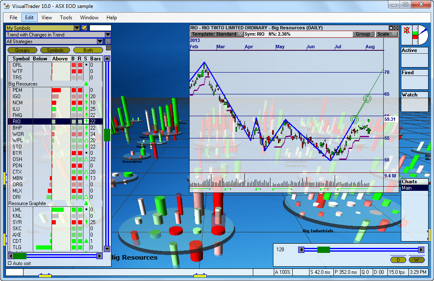Screen dimensions: 434x281
Task: Open the Trend with Changes in Trend dropdown
Action: tap(108, 35)
